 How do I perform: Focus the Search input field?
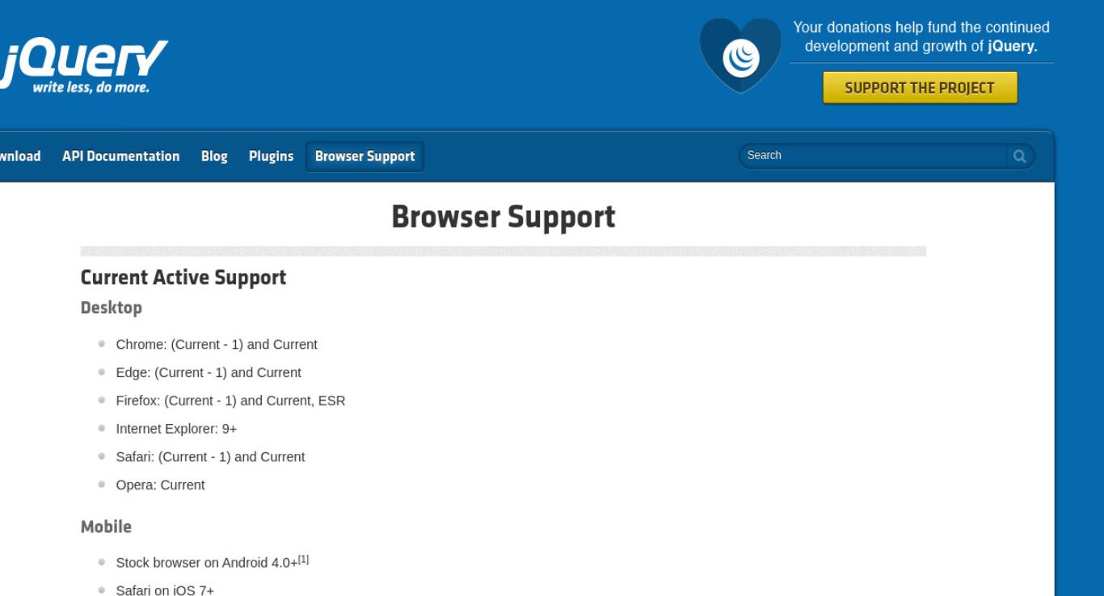click(x=873, y=155)
